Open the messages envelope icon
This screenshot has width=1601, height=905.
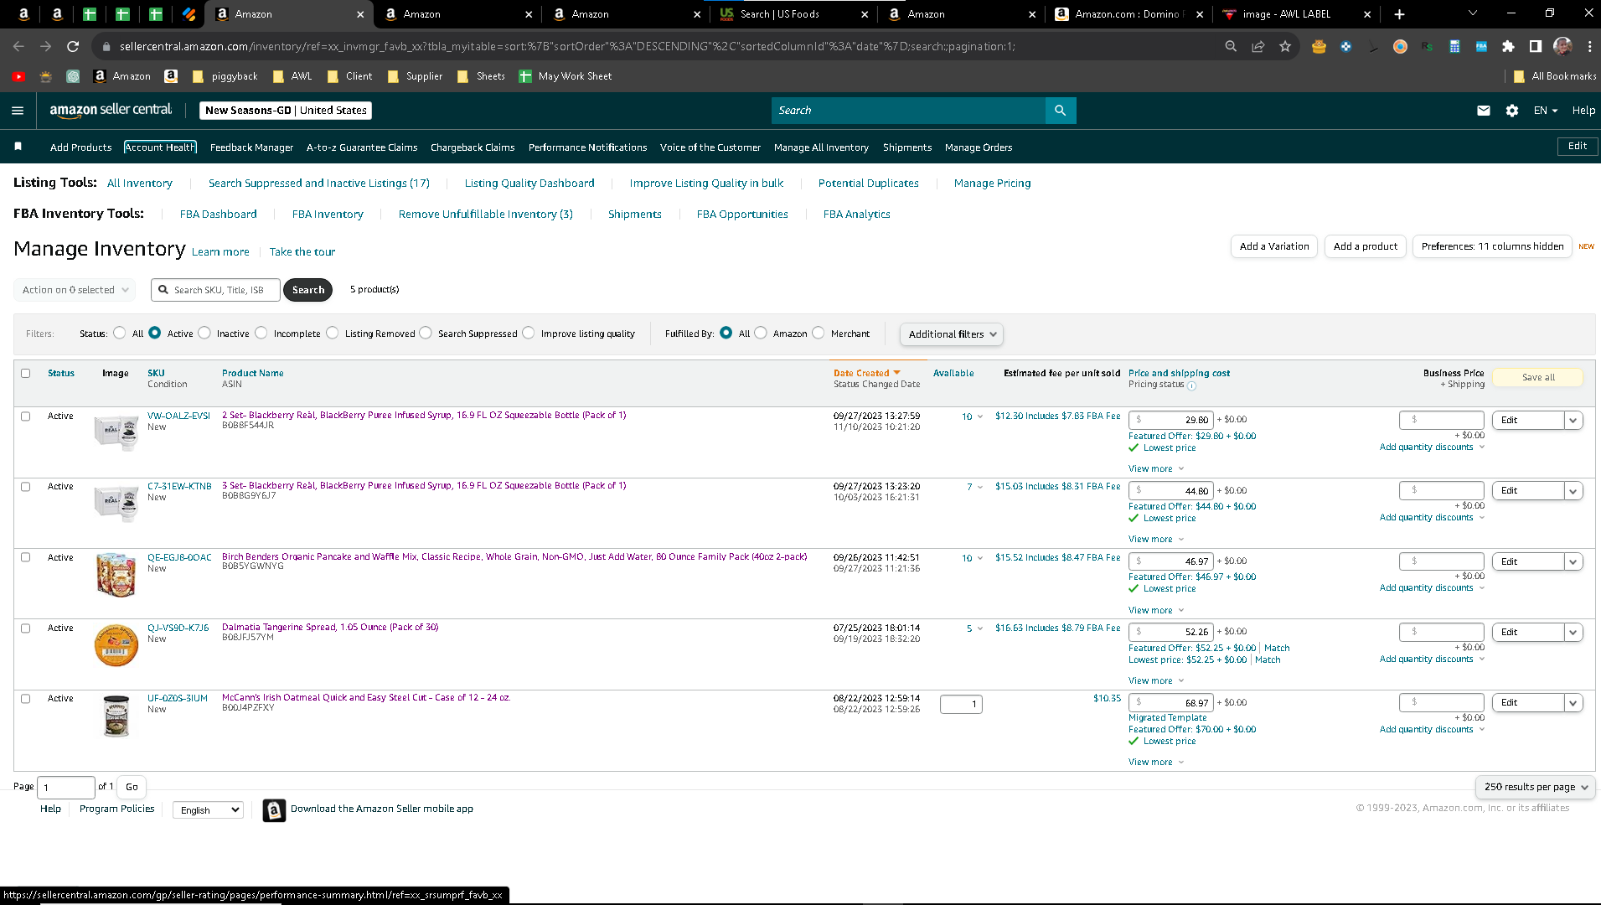[1484, 111]
